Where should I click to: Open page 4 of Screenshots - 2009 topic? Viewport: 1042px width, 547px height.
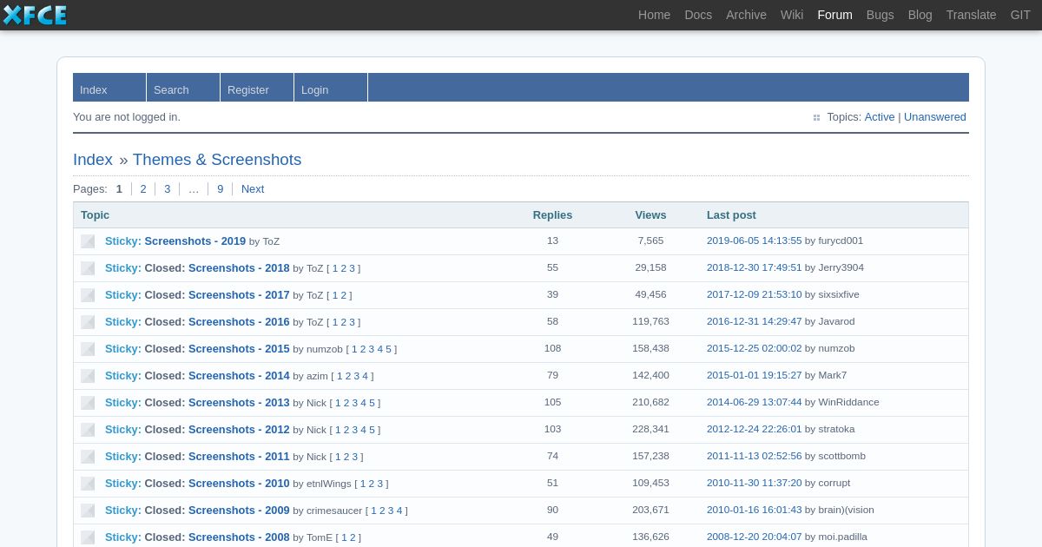[x=399, y=511]
